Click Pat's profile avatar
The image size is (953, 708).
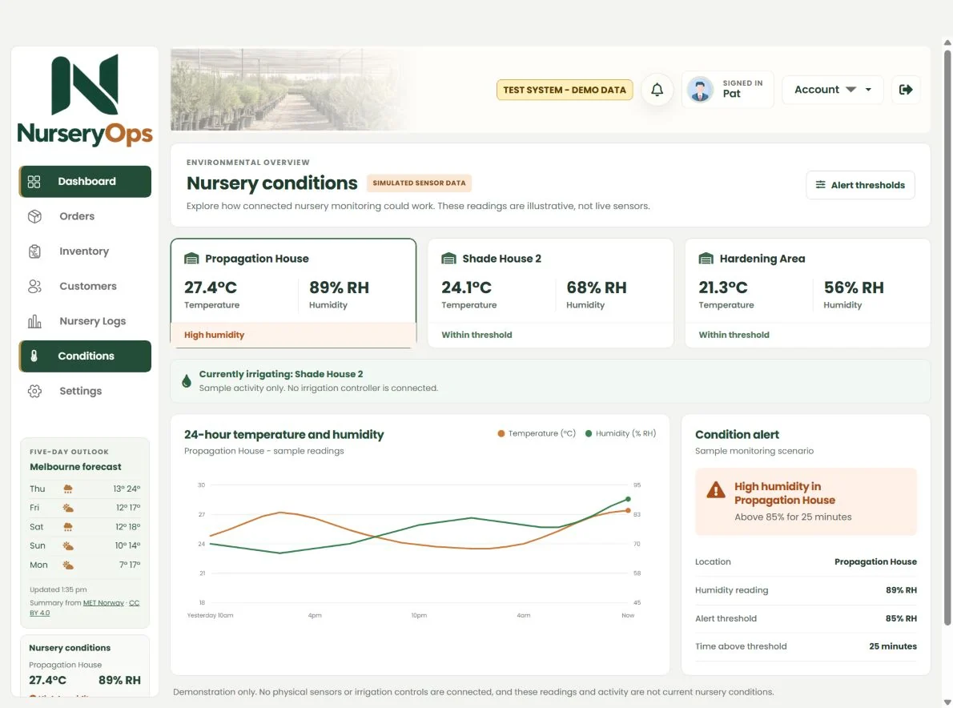coord(700,90)
